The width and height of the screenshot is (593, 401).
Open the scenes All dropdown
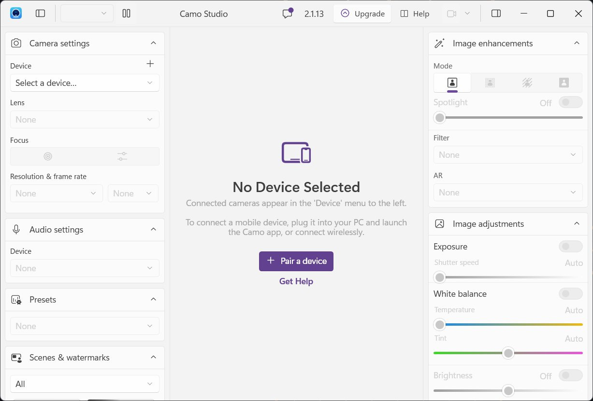pyautogui.click(x=85, y=384)
